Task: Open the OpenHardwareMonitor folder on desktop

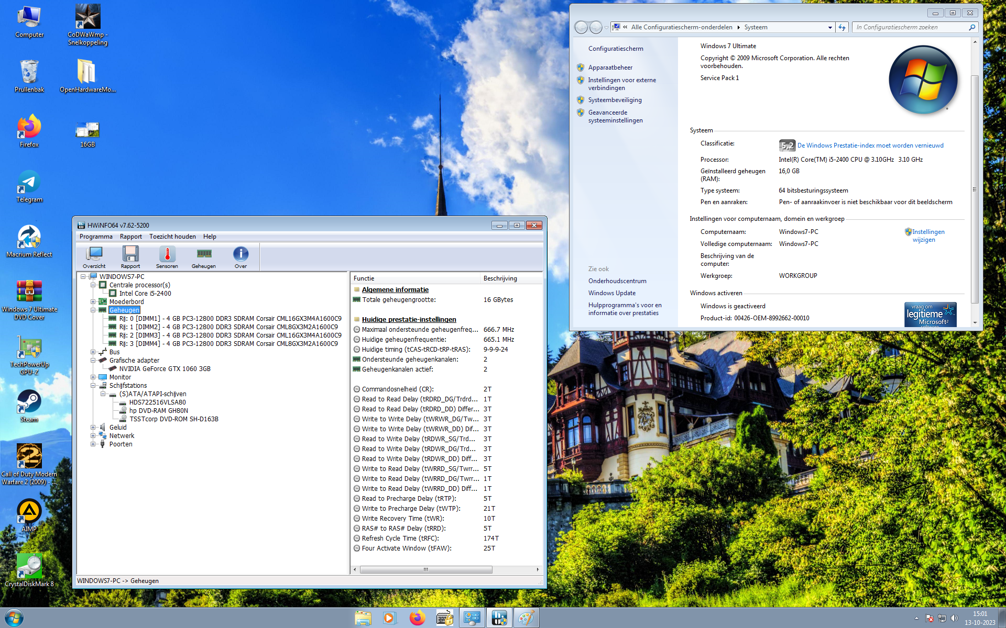Action: pos(88,76)
